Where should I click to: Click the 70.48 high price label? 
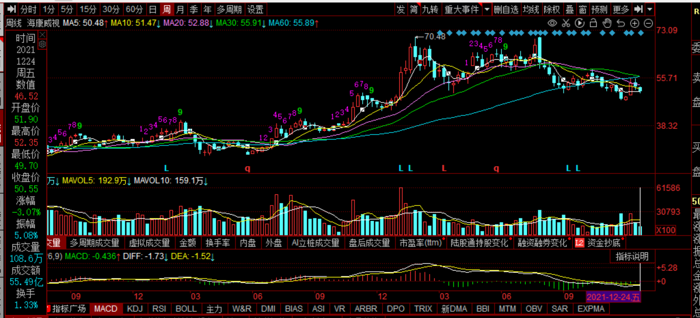coord(435,36)
